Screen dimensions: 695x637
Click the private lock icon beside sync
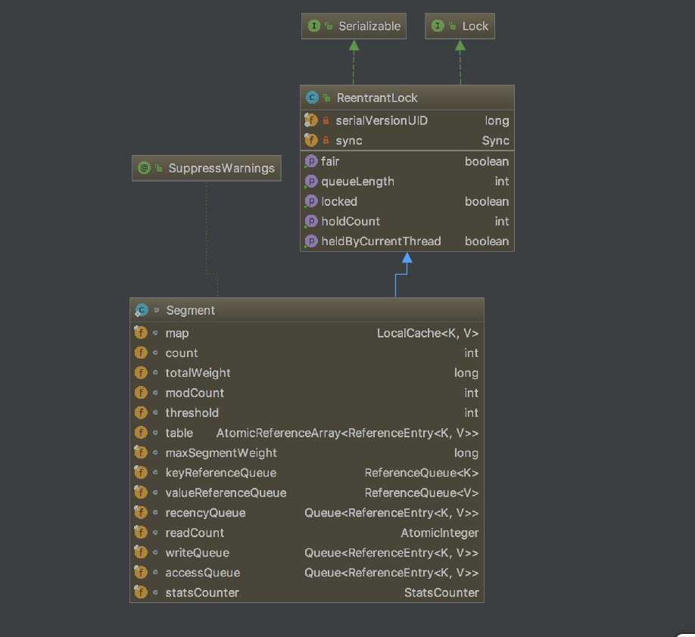(x=326, y=141)
